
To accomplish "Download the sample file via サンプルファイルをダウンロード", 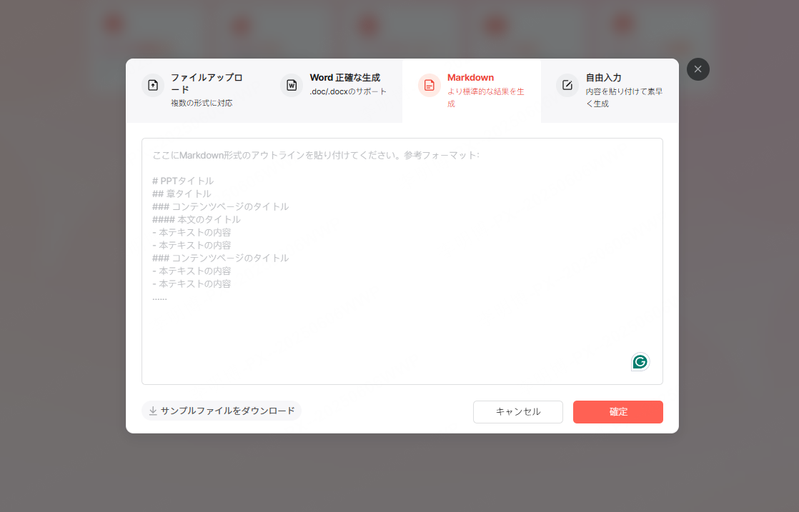I will click(222, 411).
